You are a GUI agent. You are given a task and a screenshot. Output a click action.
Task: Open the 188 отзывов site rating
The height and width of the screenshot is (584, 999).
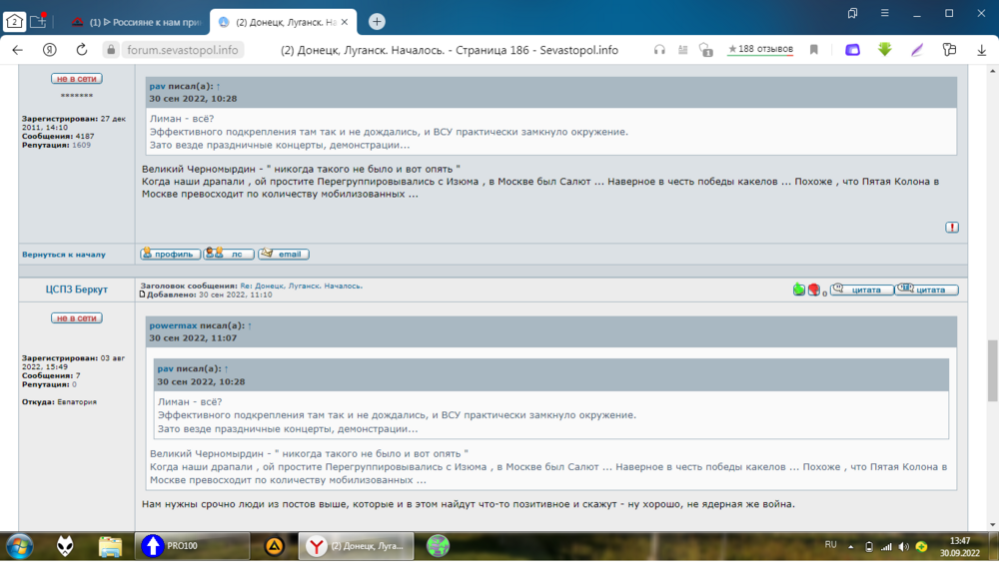click(760, 49)
